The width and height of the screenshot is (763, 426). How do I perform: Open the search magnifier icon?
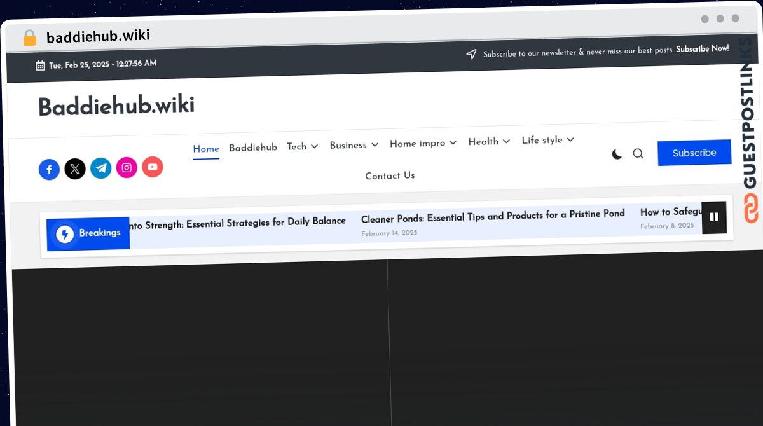click(x=638, y=154)
